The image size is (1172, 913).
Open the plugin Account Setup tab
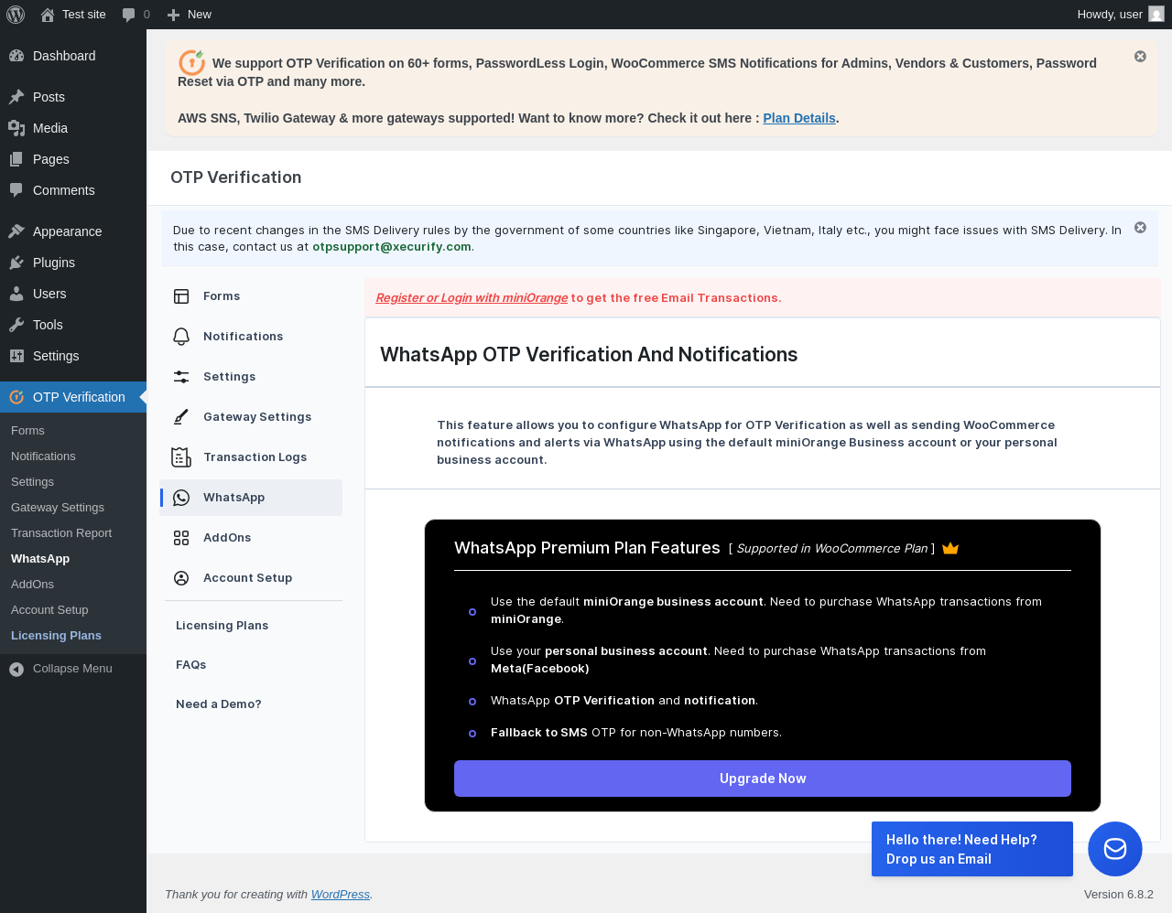[x=251, y=578]
